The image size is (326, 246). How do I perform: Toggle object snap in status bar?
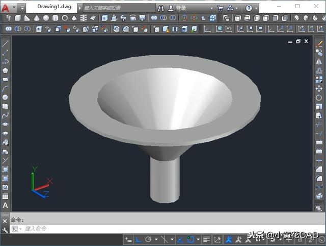191,240
